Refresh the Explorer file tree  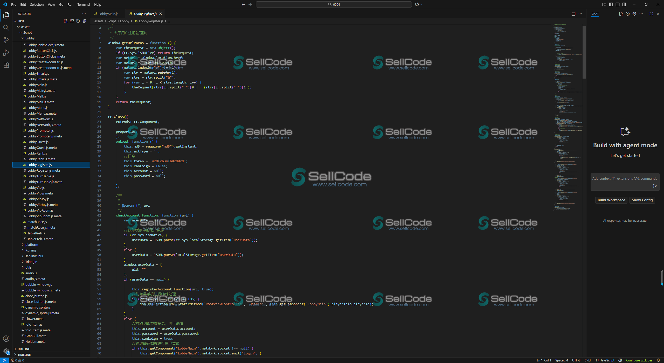[78, 21]
